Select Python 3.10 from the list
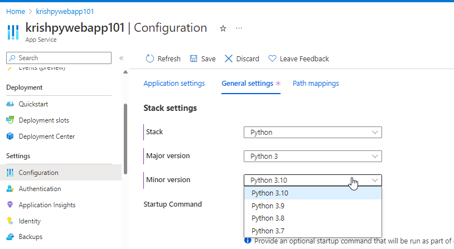Viewport: 454px width, 249px height. click(x=313, y=193)
